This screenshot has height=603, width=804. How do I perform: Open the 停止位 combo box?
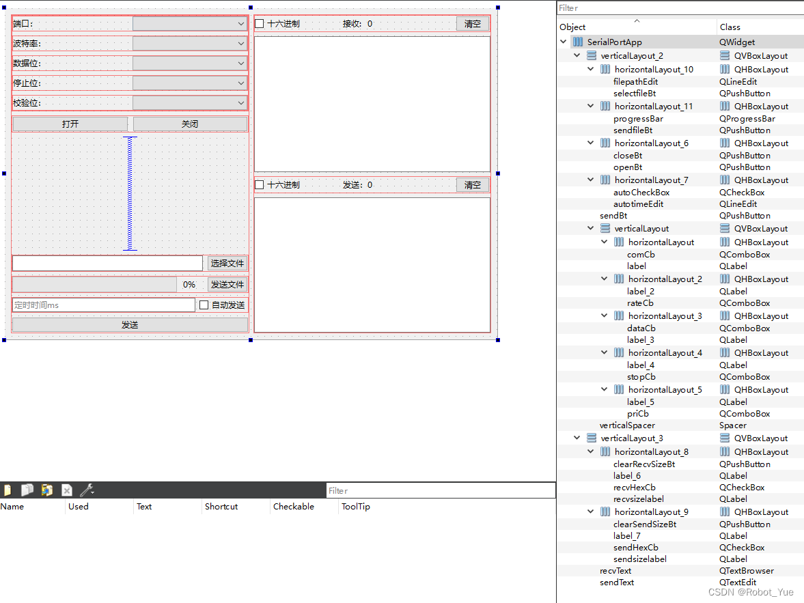(x=190, y=83)
